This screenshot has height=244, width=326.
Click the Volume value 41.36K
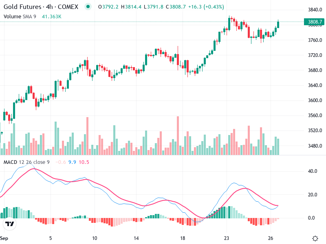pos(52,16)
